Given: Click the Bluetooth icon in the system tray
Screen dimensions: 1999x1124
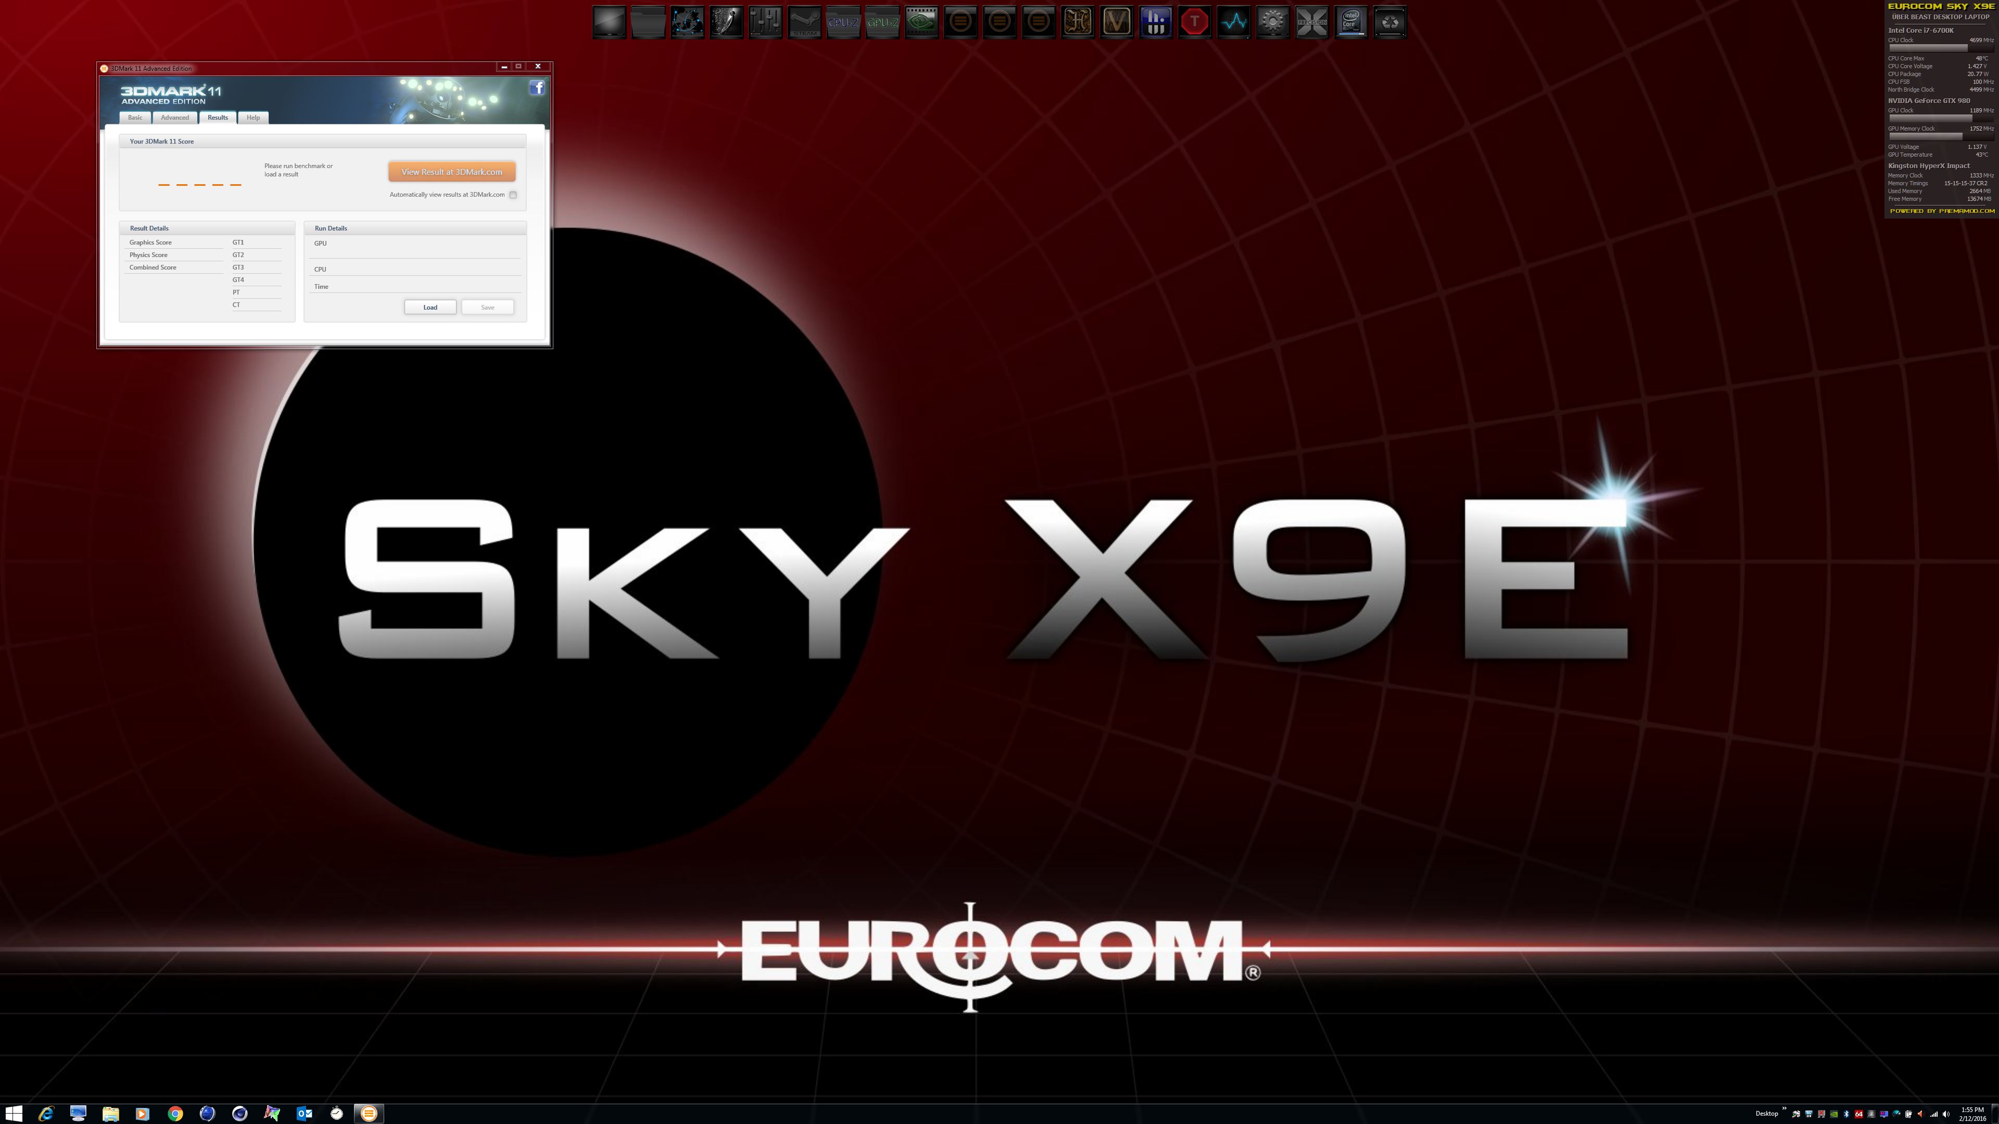Looking at the screenshot, I should (x=1847, y=1114).
